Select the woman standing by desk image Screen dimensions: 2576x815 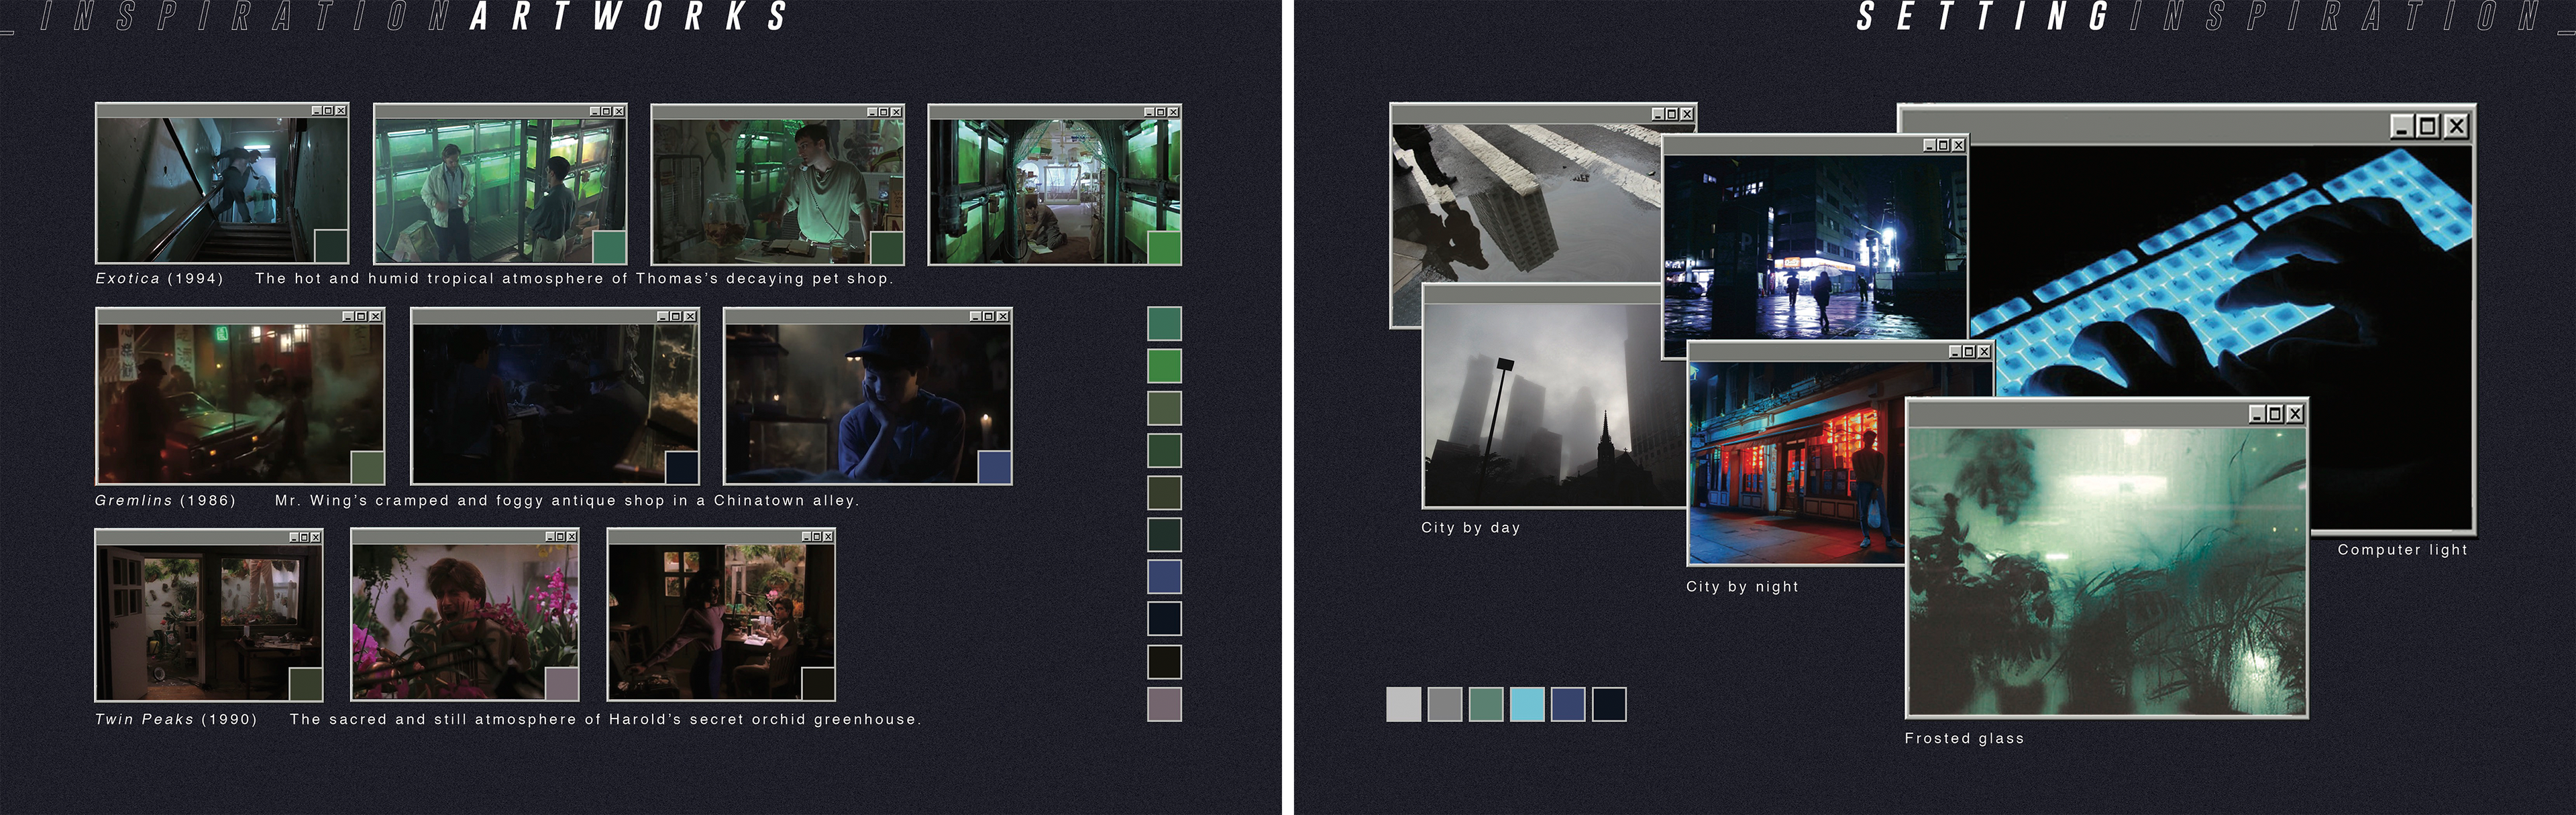(721, 621)
